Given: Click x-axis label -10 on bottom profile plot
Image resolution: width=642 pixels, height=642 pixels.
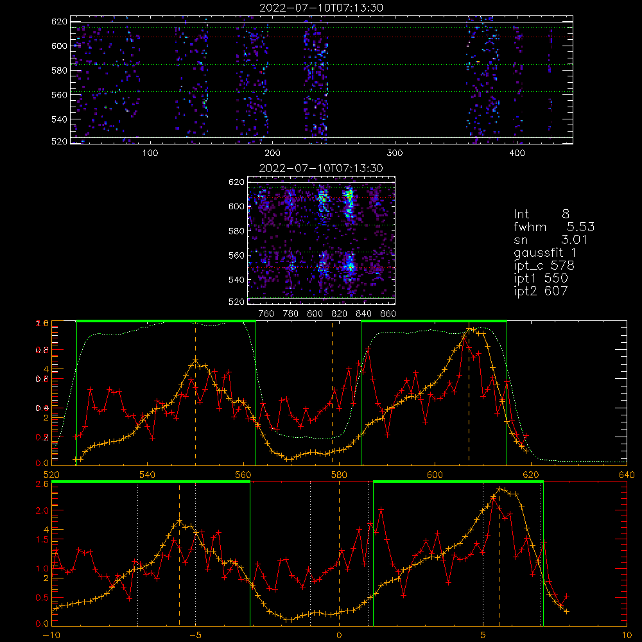Looking at the screenshot, I should (51, 635).
